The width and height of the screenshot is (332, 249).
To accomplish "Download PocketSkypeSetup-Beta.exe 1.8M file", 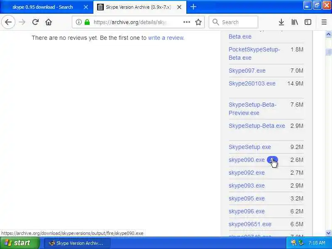I will tap(254, 54).
